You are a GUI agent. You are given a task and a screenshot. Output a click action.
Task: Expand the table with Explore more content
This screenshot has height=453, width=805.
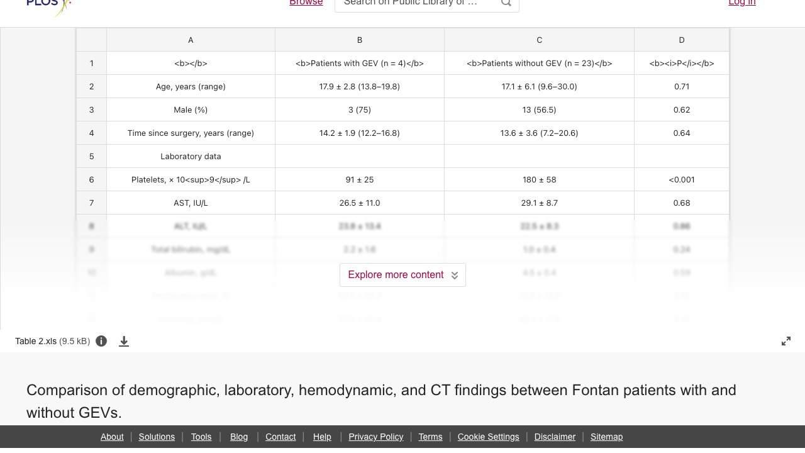pyautogui.click(x=402, y=275)
